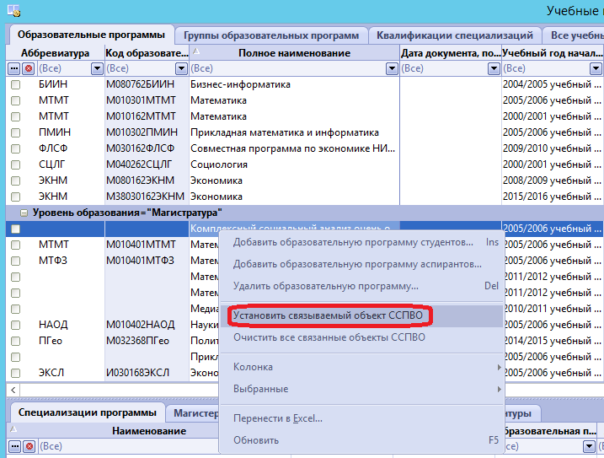Open Код образовательной filter dropdown

click(181, 68)
